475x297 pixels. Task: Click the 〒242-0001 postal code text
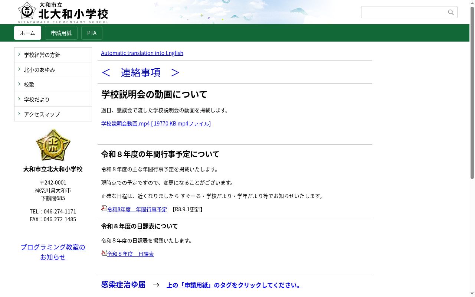53,183
